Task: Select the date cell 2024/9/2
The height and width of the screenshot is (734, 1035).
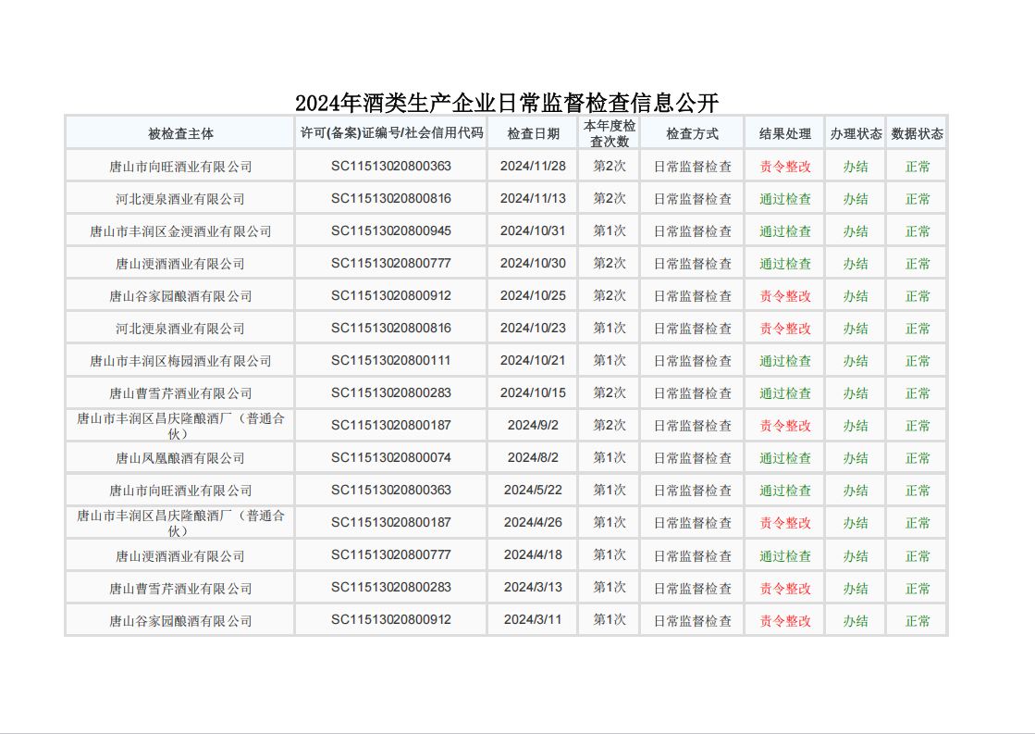Action: (x=533, y=425)
